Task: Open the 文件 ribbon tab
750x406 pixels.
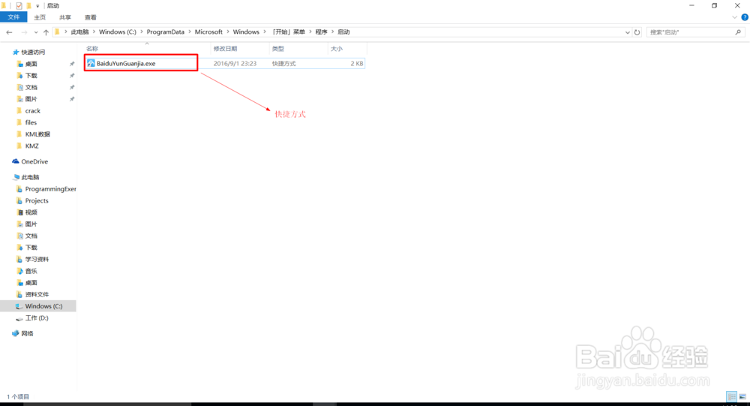Action: [x=13, y=17]
